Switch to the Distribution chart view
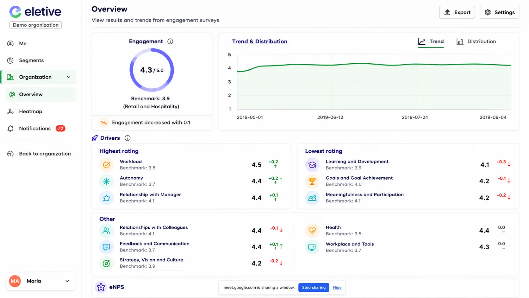Viewport: 529px width, 298px height. tap(476, 41)
